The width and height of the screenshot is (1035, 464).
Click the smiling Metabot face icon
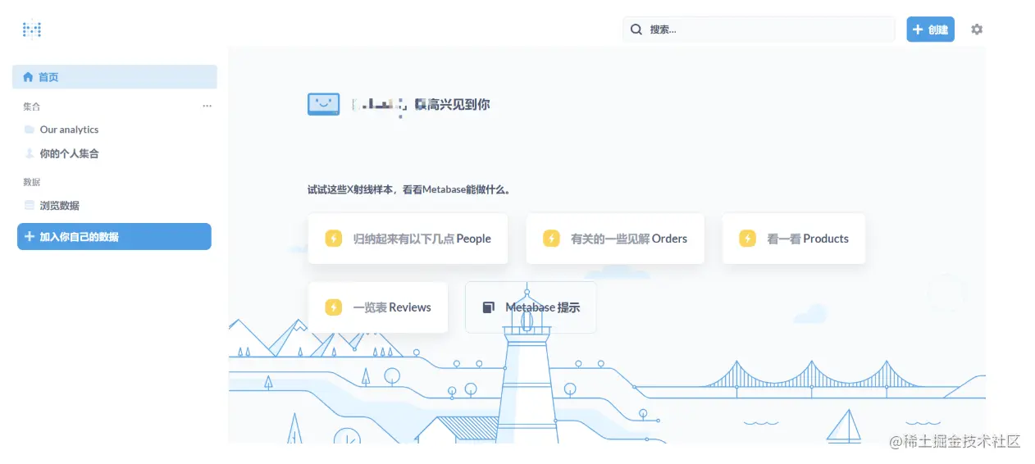(323, 104)
